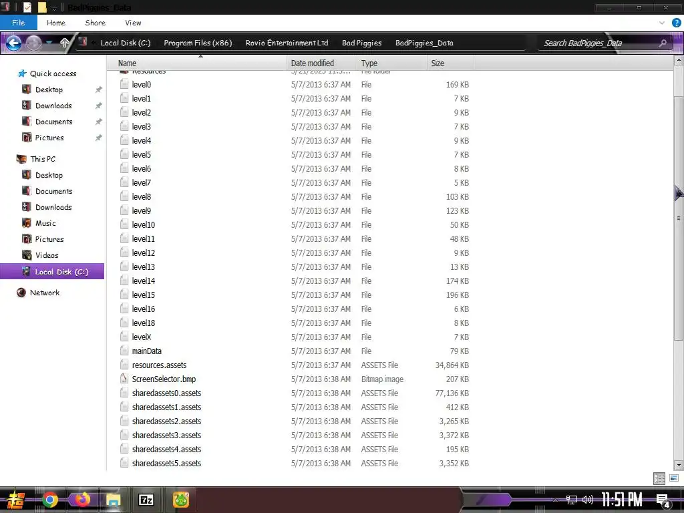Select Local Disk (C:) in sidebar
This screenshot has height=513, width=684.
click(52, 271)
